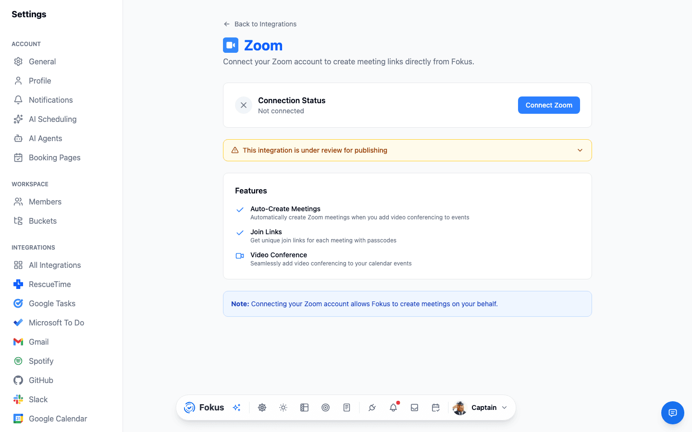
Task: Open the target focus icon in dock
Action: pyautogui.click(x=326, y=408)
